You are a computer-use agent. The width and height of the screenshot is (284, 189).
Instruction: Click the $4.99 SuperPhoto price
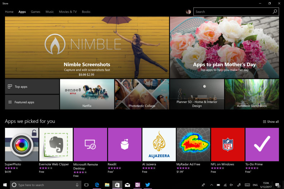pyautogui.click(x=8, y=172)
